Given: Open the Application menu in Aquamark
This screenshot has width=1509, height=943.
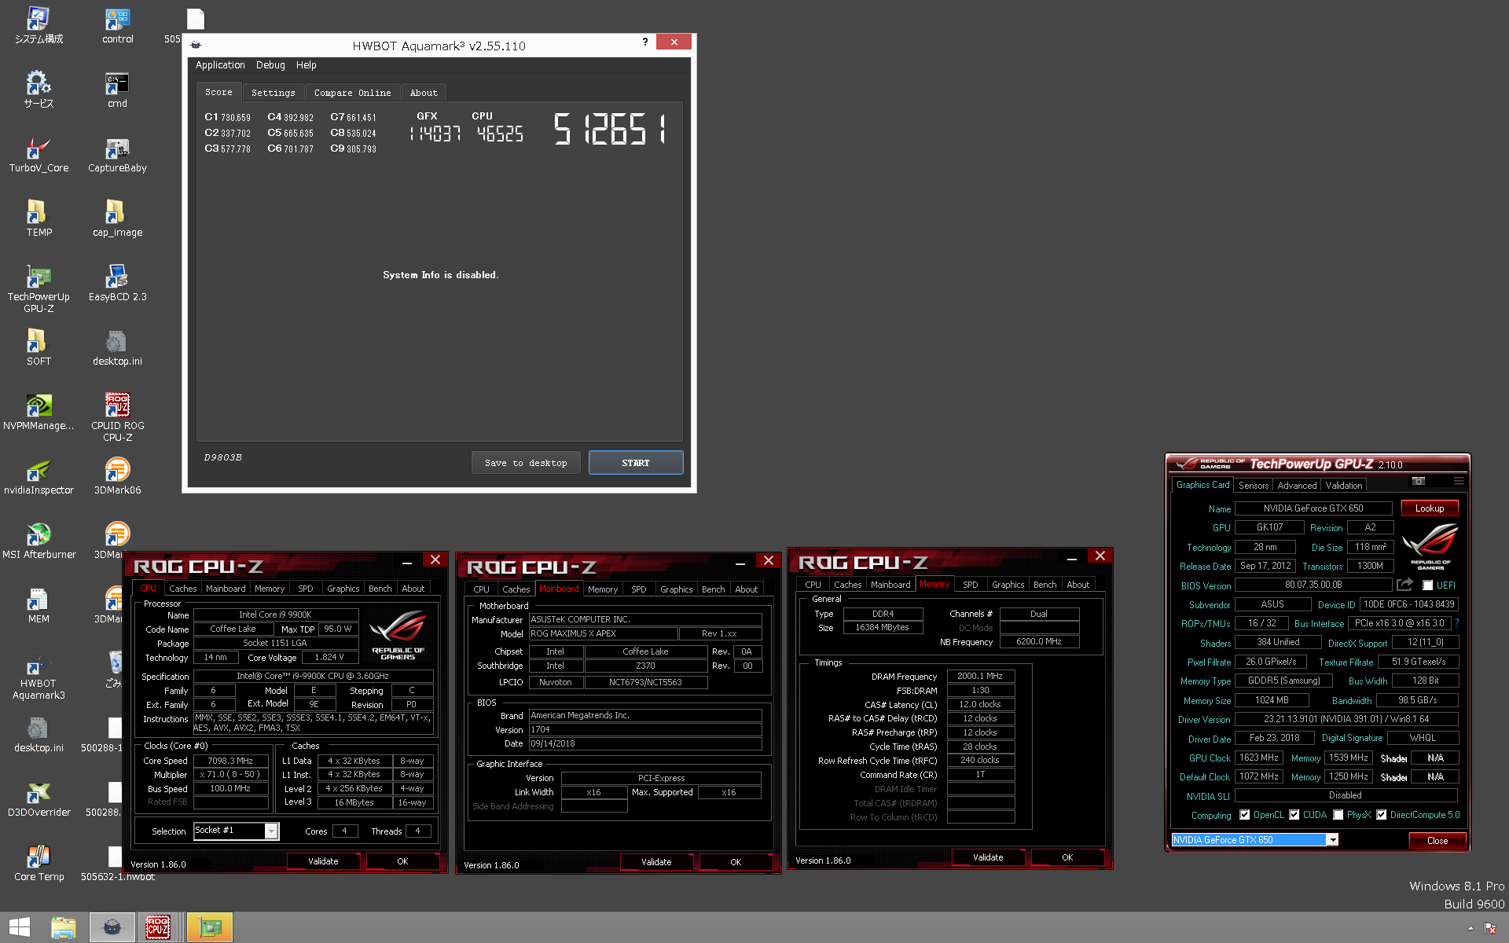Looking at the screenshot, I should pyautogui.click(x=220, y=65).
